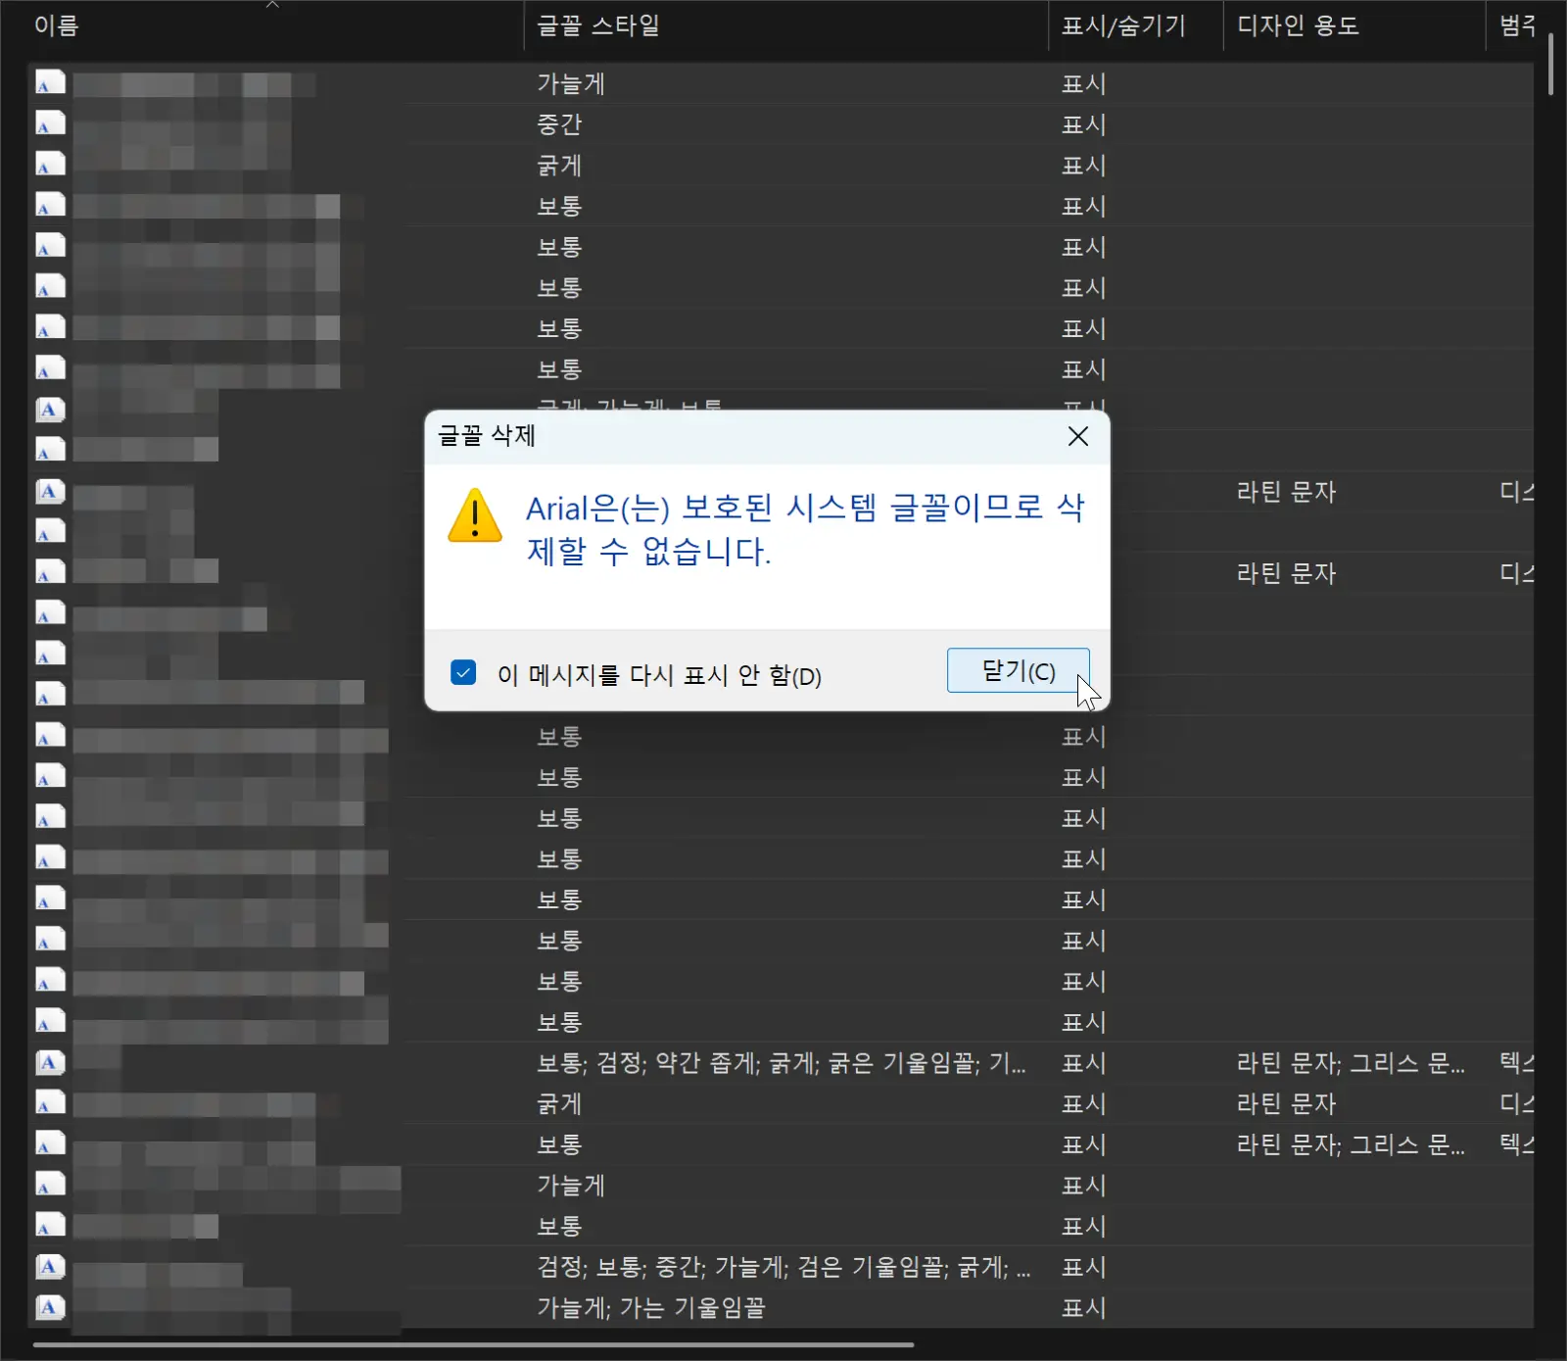Click the 가늘게; 가는 기울임꼴 style cell
The image size is (1567, 1361).
pos(650,1308)
